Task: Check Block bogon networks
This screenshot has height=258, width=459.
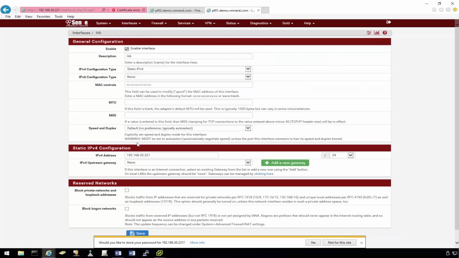Action: coord(127,209)
